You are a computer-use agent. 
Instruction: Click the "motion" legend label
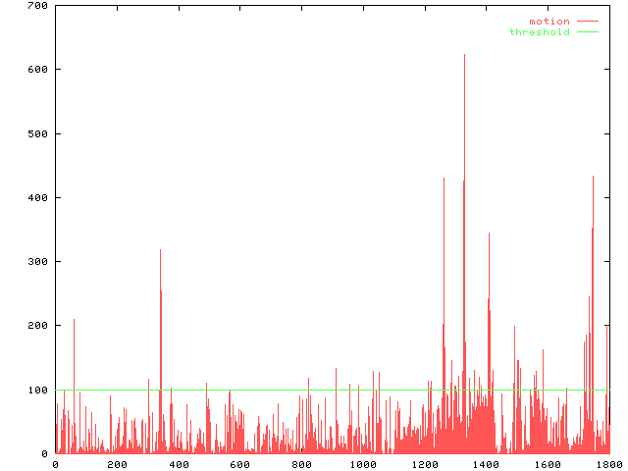tap(549, 21)
